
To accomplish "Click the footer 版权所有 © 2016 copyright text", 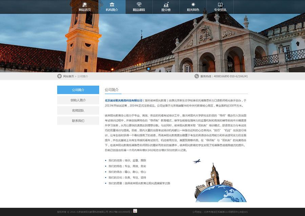I will [x=83, y=212].
